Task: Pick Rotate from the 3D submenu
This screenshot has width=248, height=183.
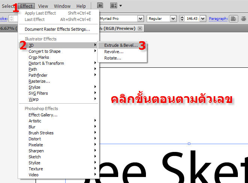Action: pos(113,58)
